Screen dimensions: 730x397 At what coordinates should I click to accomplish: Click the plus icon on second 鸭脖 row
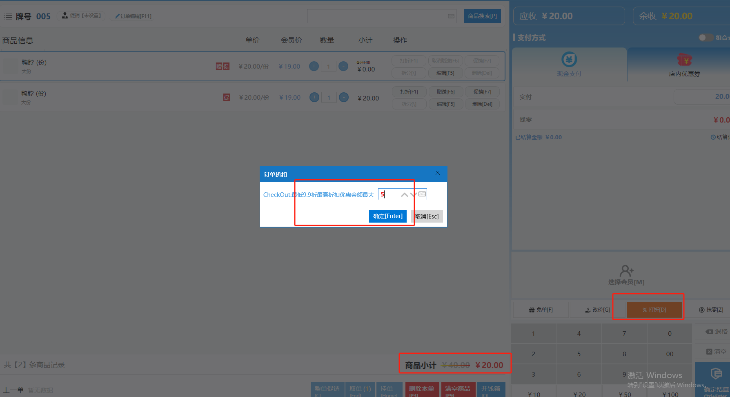click(314, 98)
